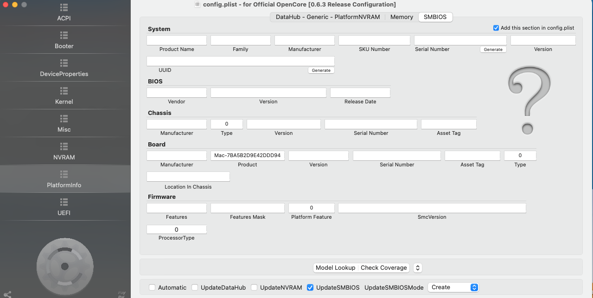Click the config.plist document icon in title
The width and height of the screenshot is (593, 298).
point(198,4)
